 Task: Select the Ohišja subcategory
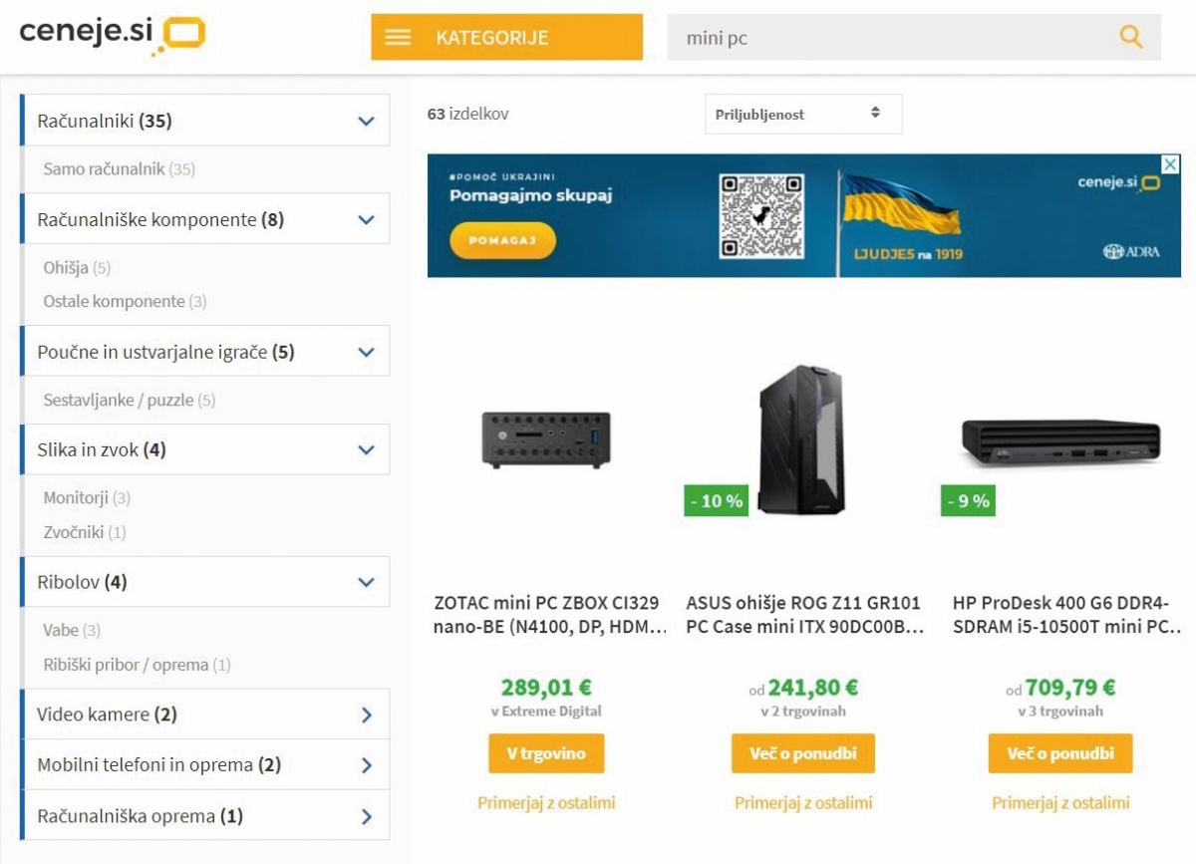(77, 268)
